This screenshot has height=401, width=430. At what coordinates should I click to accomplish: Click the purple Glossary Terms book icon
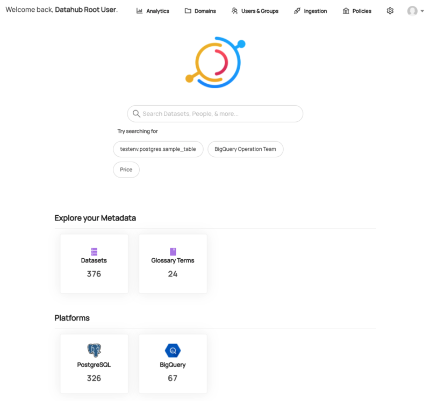(173, 251)
